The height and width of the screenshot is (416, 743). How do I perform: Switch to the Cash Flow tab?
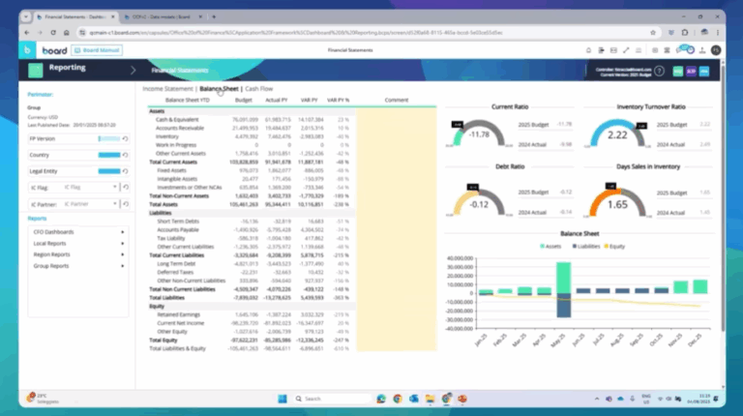[x=258, y=88]
